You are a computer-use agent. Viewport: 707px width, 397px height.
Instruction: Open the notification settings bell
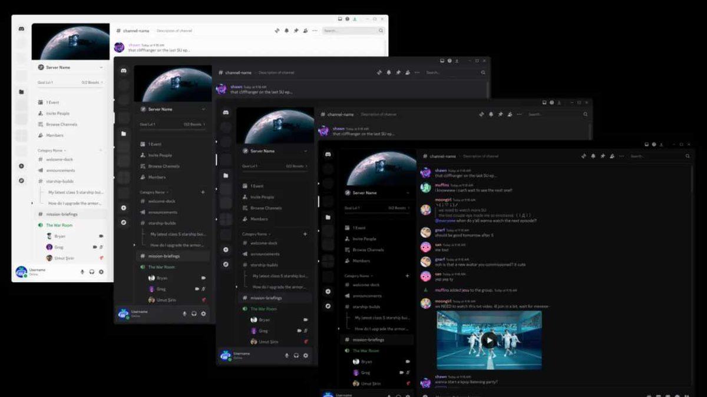(x=593, y=156)
